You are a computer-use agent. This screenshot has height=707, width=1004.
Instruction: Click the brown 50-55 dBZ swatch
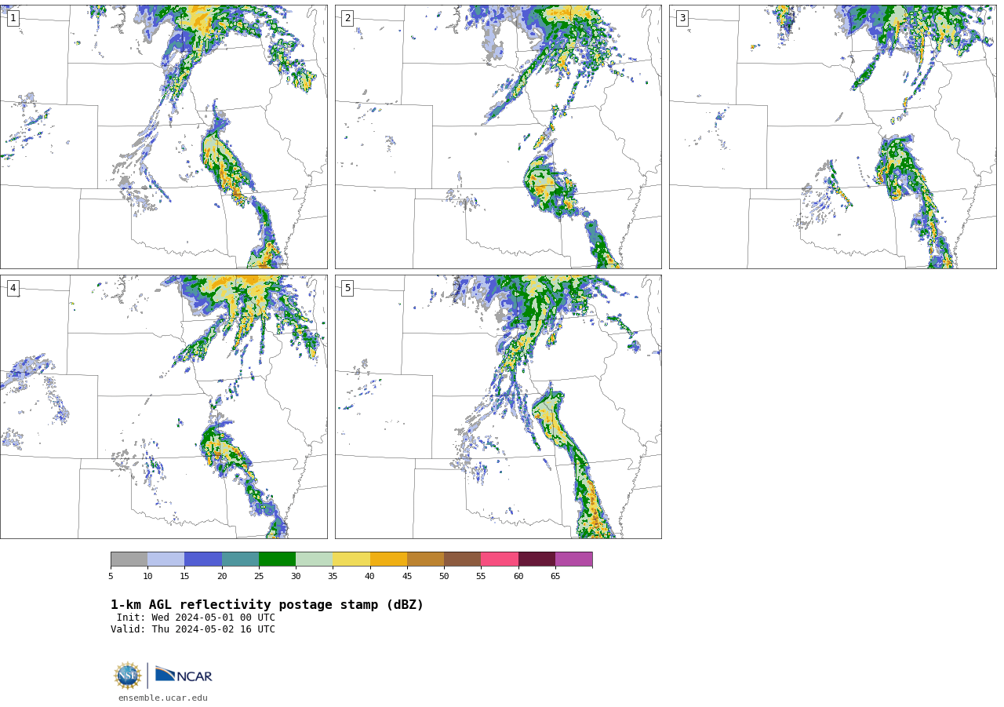pyautogui.click(x=462, y=559)
